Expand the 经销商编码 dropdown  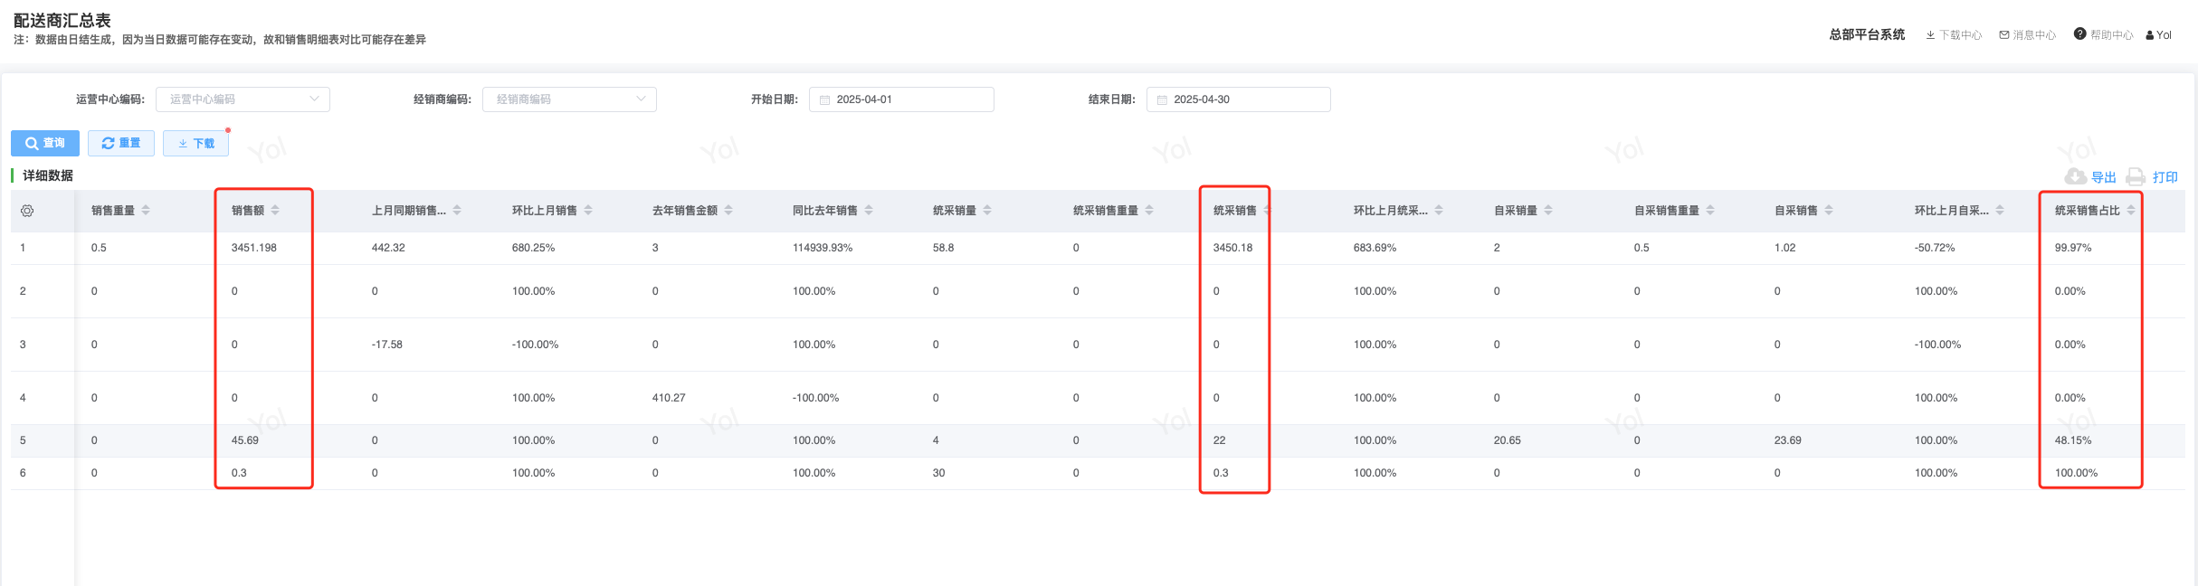point(569,99)
